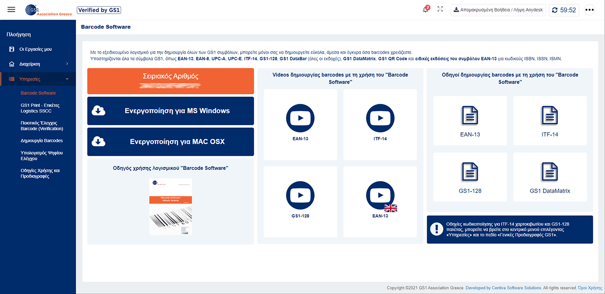Open 'Οδηγίες Χρήσης και Προδιαγραφές' item
The image size is (605, 294).
(40, 173)
